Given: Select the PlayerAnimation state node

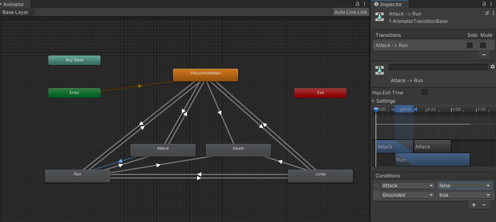Looking at the screenshot, I should coord(205,75).
